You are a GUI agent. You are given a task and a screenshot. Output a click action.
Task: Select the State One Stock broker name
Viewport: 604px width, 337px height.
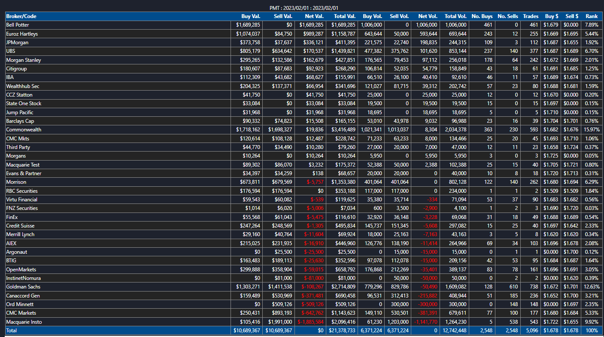(24, 103)
